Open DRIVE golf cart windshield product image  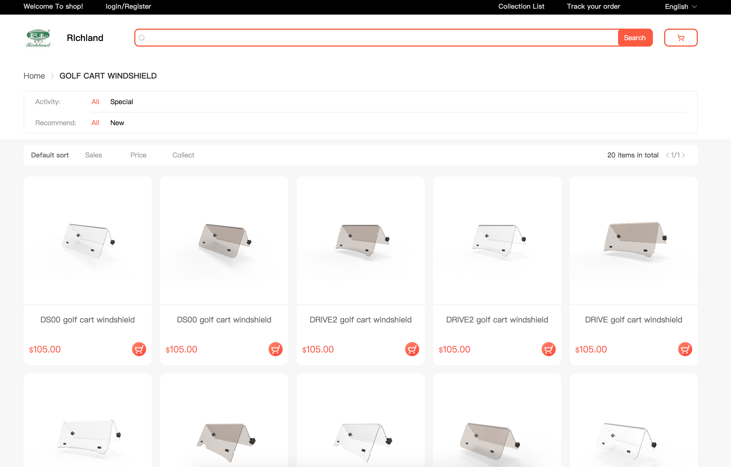tap(634, 241)
